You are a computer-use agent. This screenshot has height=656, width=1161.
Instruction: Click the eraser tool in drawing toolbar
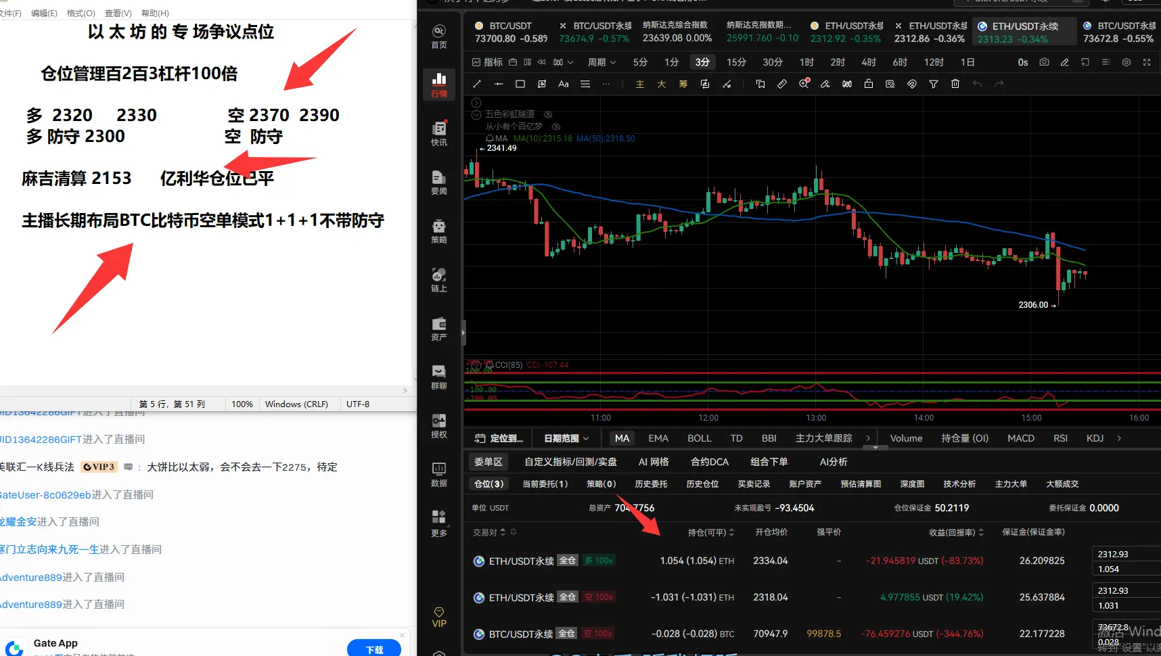825,84
